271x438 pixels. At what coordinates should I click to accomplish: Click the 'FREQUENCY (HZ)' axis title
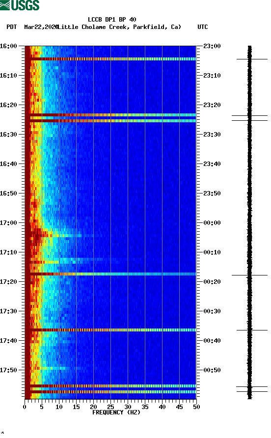click(x=116, y=412)
